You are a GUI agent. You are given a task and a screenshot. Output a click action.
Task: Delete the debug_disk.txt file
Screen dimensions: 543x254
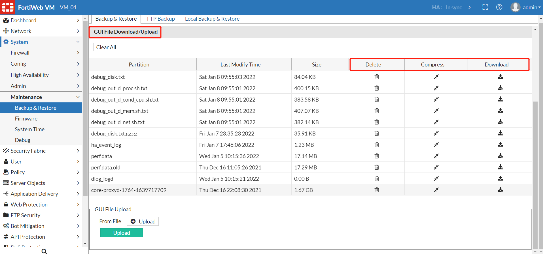(377, 77)
